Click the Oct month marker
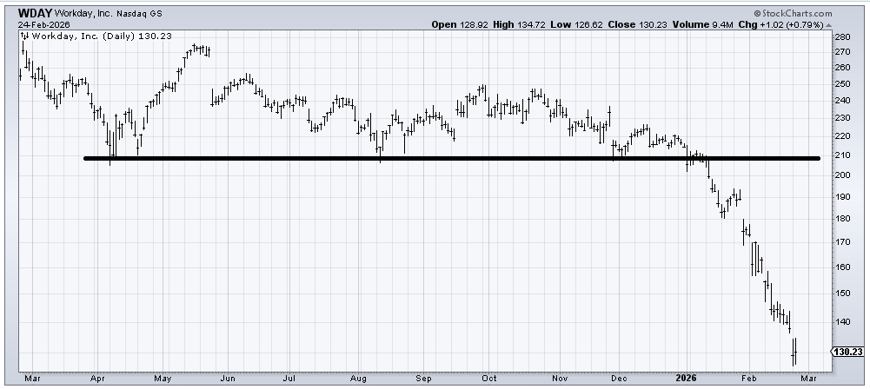Screen dimensions: 870x389 click(489, 379)
